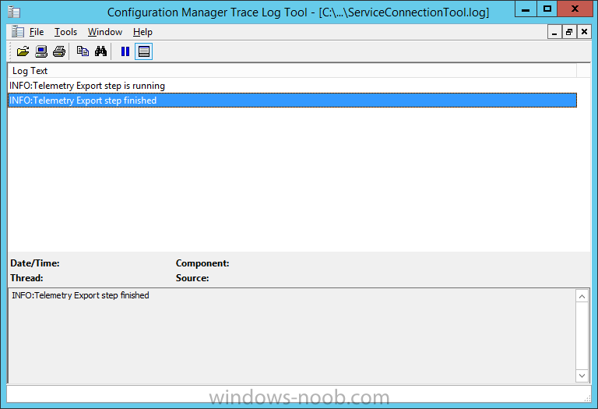
Task: Toggle the Show/Hide Details pane toolbar button
Action: [x=144, y=51]
